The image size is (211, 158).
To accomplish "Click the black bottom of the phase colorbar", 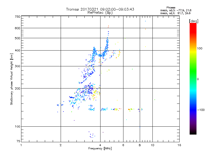I will (x=193, y=132).
